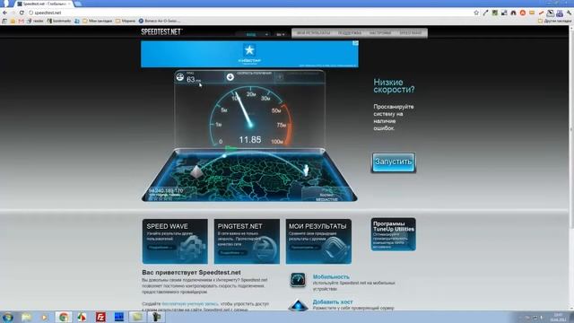Click the 'Запустить' scan button
The image size is (574, 323).
click(394, 162)
